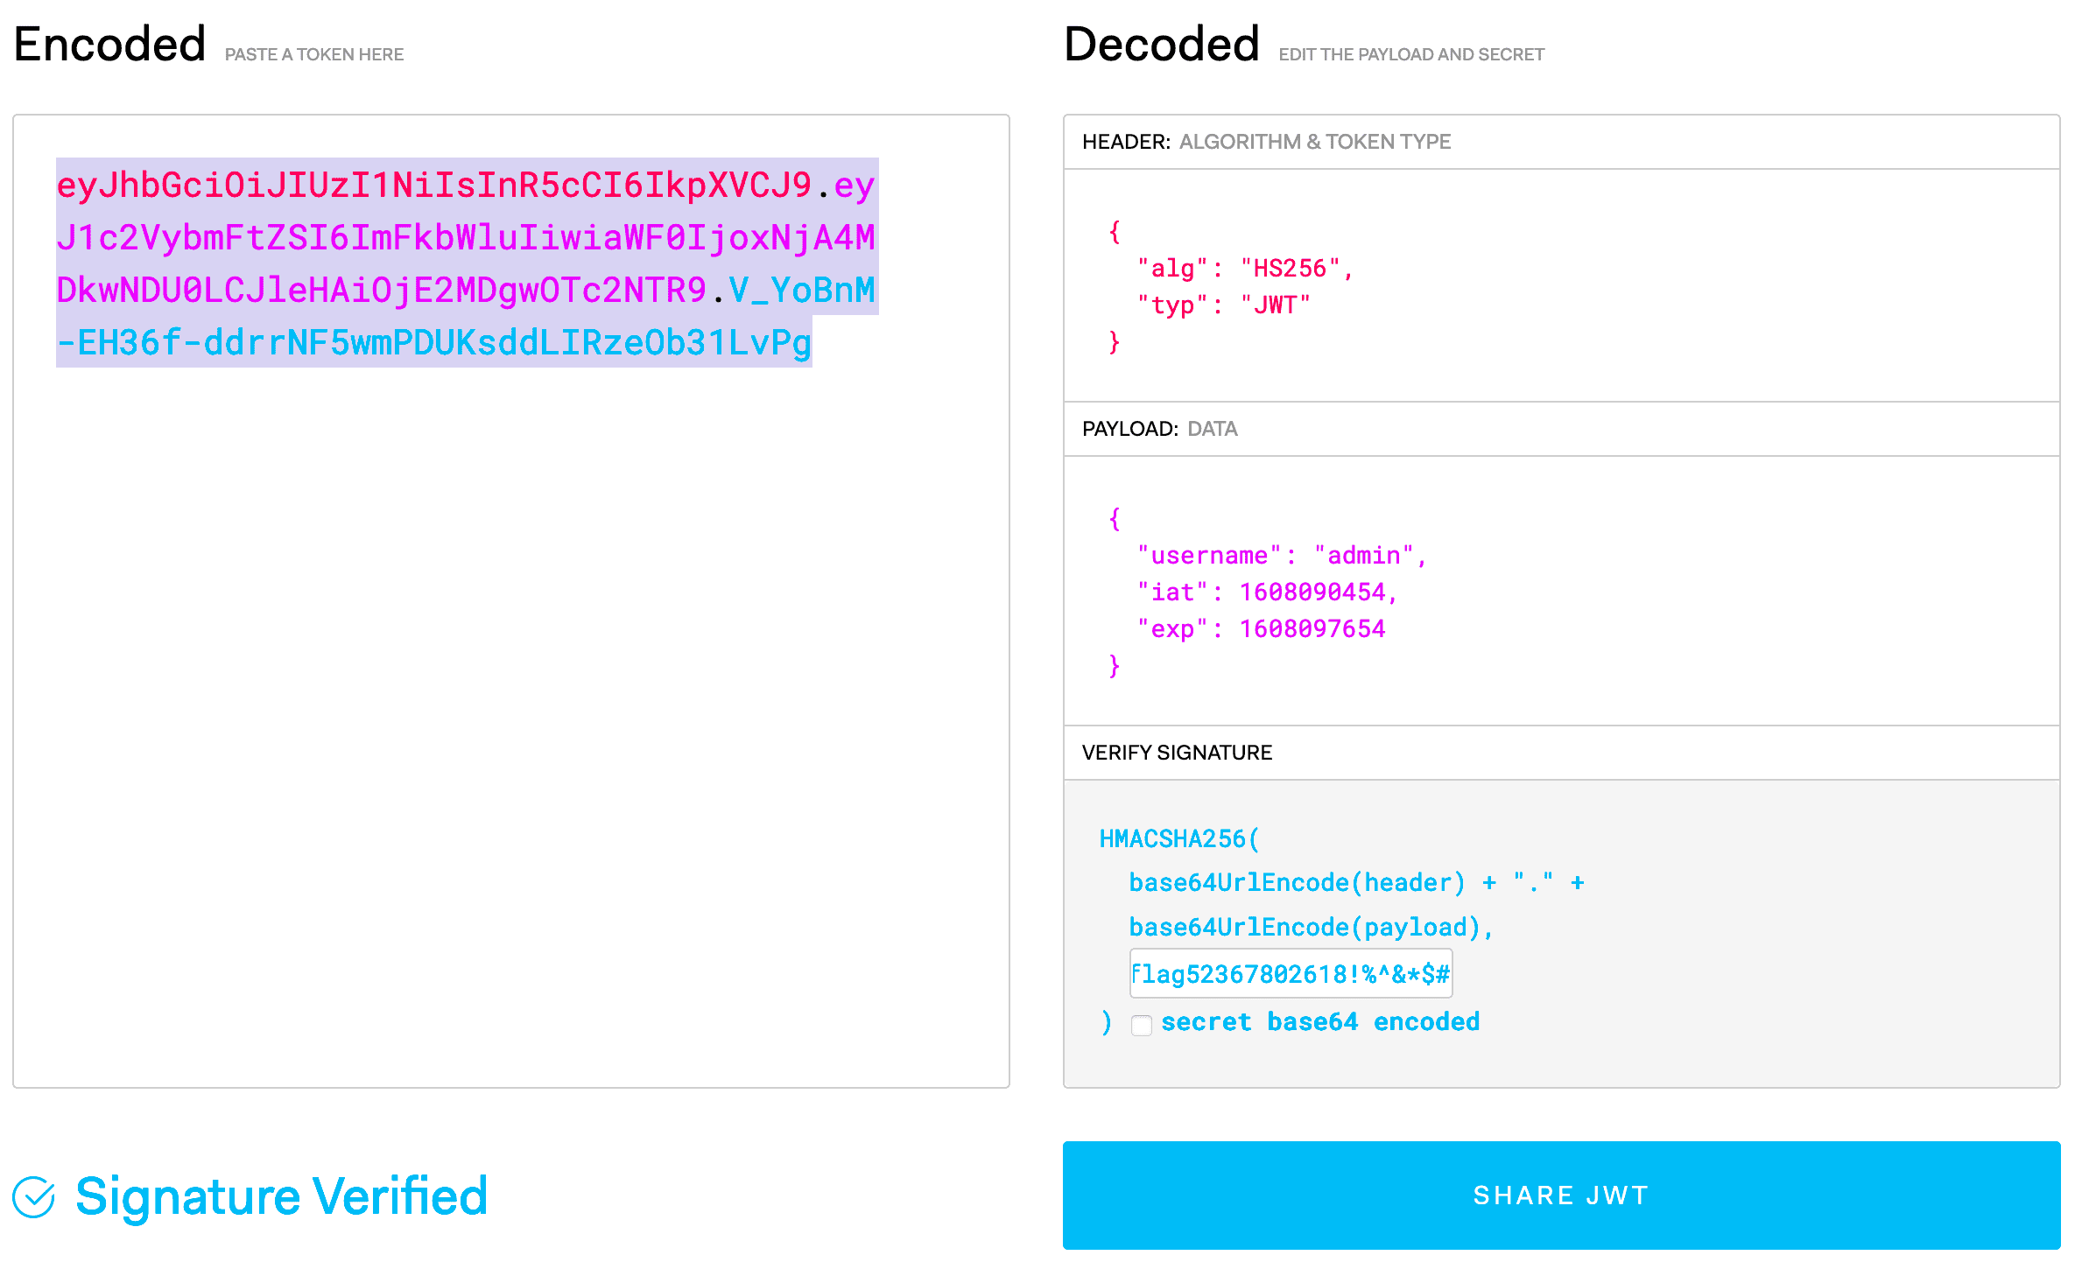
Task: Click the PAYLOAD: DATA section label
Action: click(1159, 429)
